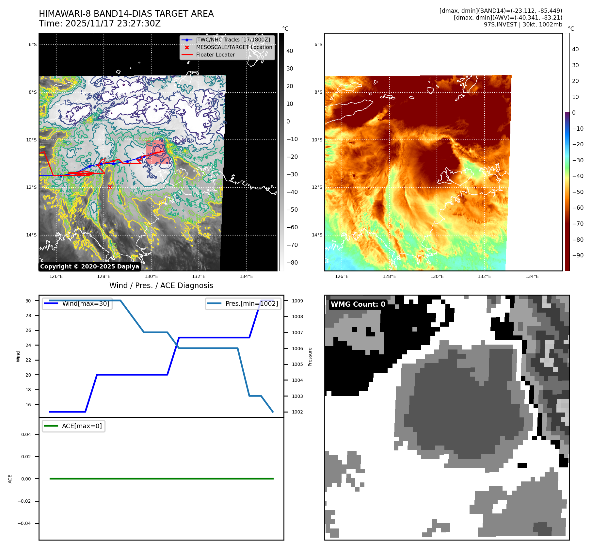This screenshot has height=552, width=592.
Task: Select the JTWC/NHC Tracks legend label
Action: (233, 40)
